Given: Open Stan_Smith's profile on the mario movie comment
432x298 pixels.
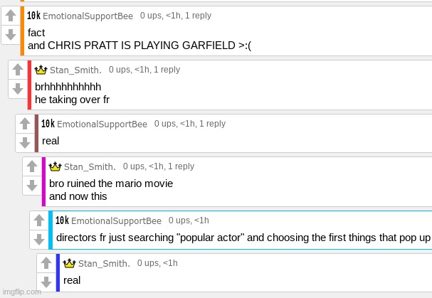Looking at the screenshot, I should pos(90,167).
